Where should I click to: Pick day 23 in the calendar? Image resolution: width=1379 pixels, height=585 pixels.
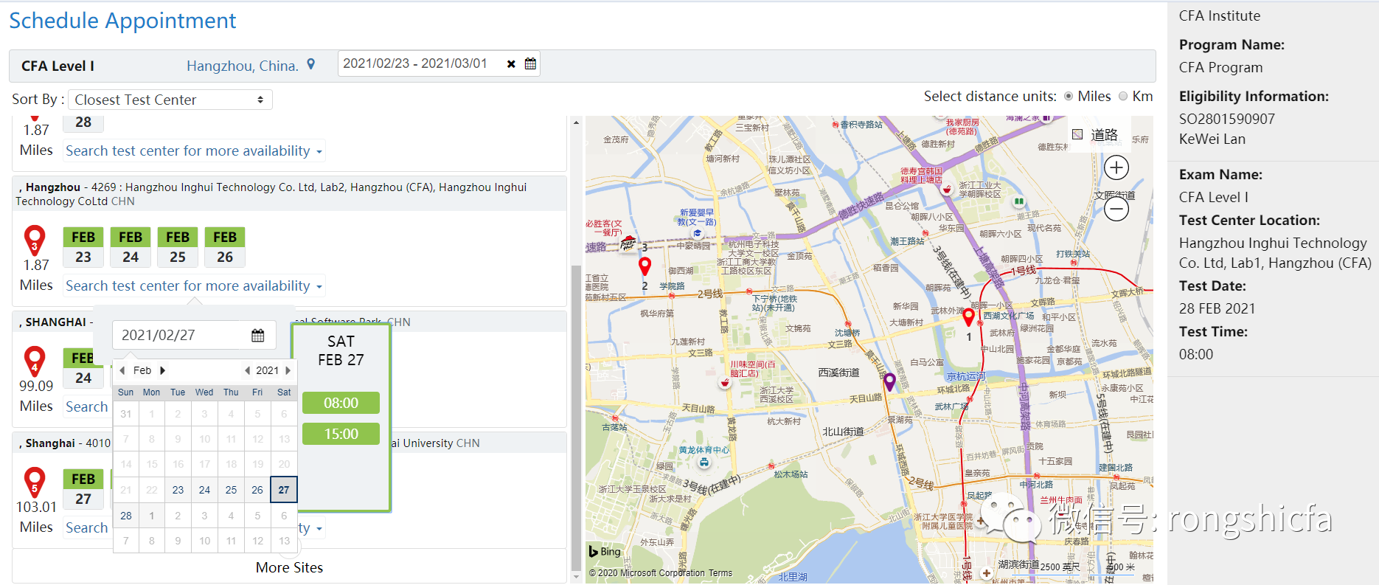pos(178,490)
